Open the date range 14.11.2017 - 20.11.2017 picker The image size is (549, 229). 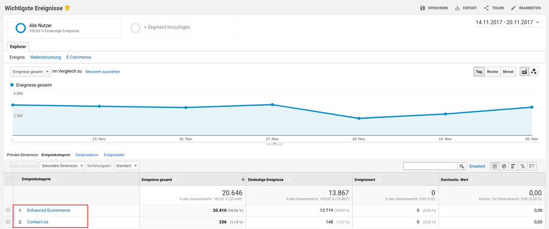click(507, 22)
